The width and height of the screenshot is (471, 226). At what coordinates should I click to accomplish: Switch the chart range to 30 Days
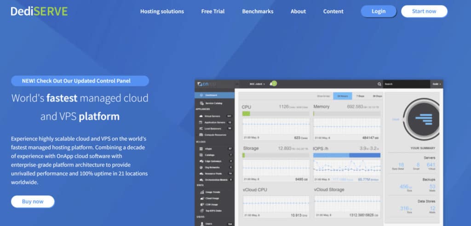pos(377,96)
